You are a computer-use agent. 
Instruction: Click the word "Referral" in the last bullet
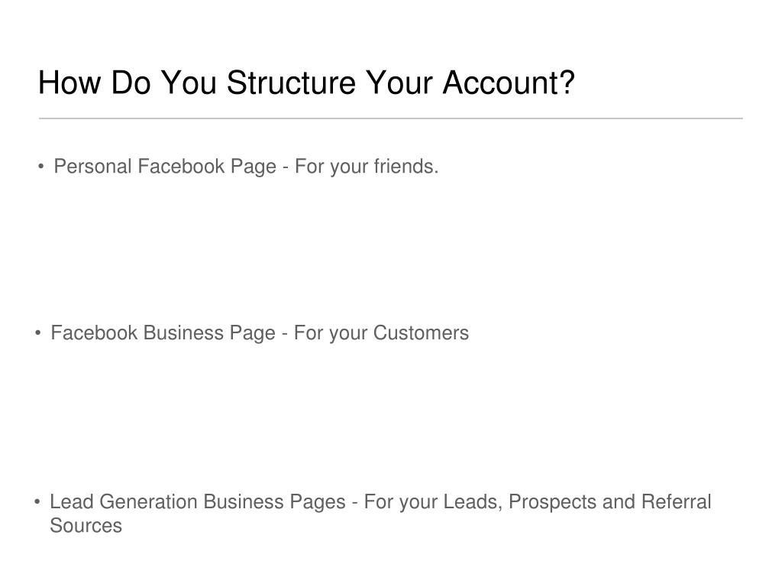677,502
